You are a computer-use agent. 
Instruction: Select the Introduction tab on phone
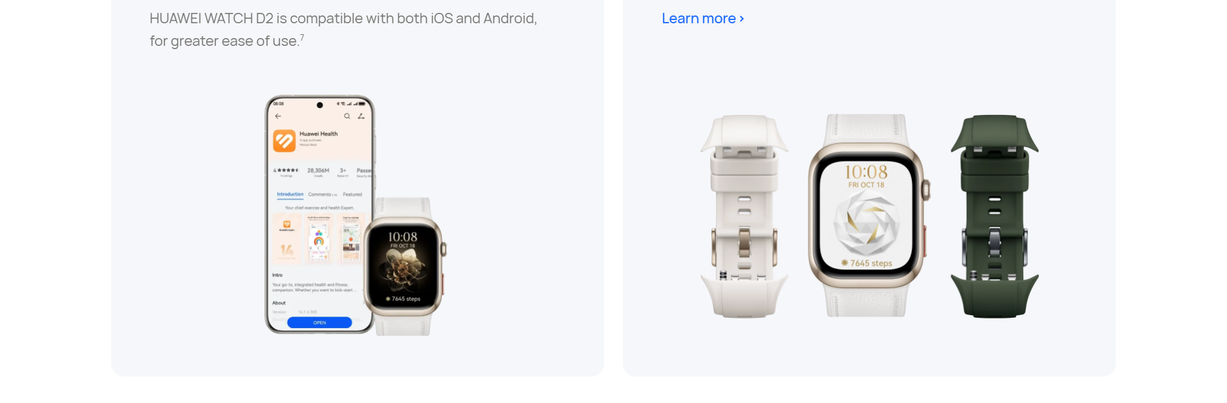(290, 194)
